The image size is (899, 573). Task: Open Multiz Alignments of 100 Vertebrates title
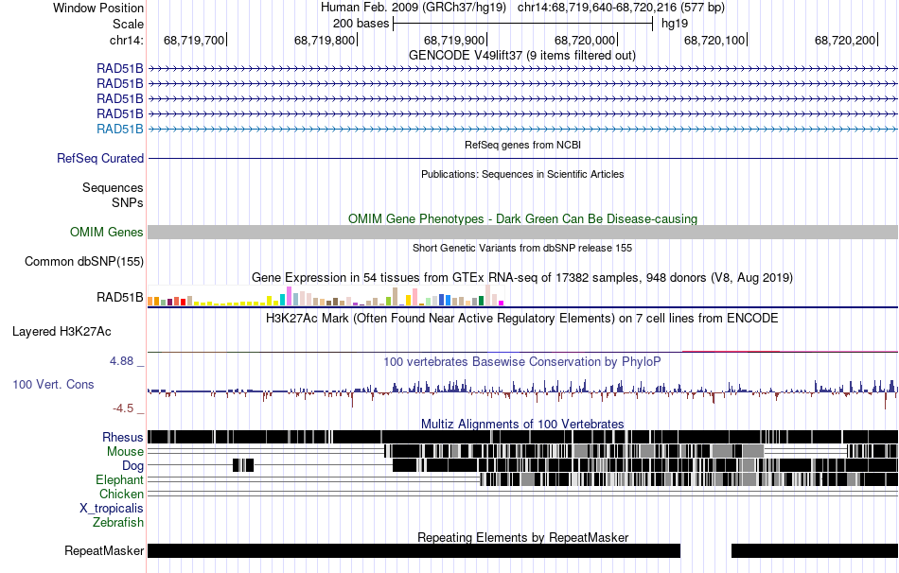tap(522, 424)
